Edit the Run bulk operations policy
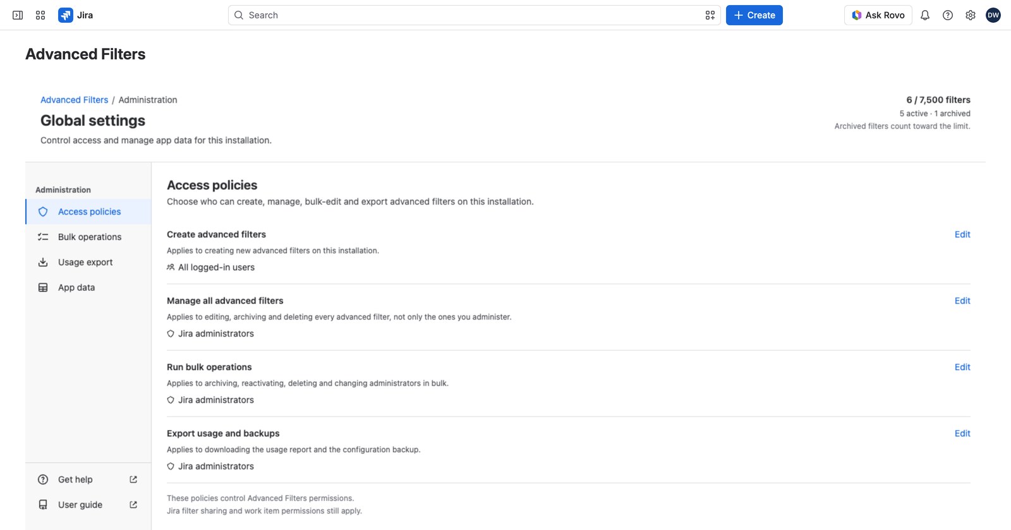This screenshot has height=530, width=1011. [x=962, y=367]
